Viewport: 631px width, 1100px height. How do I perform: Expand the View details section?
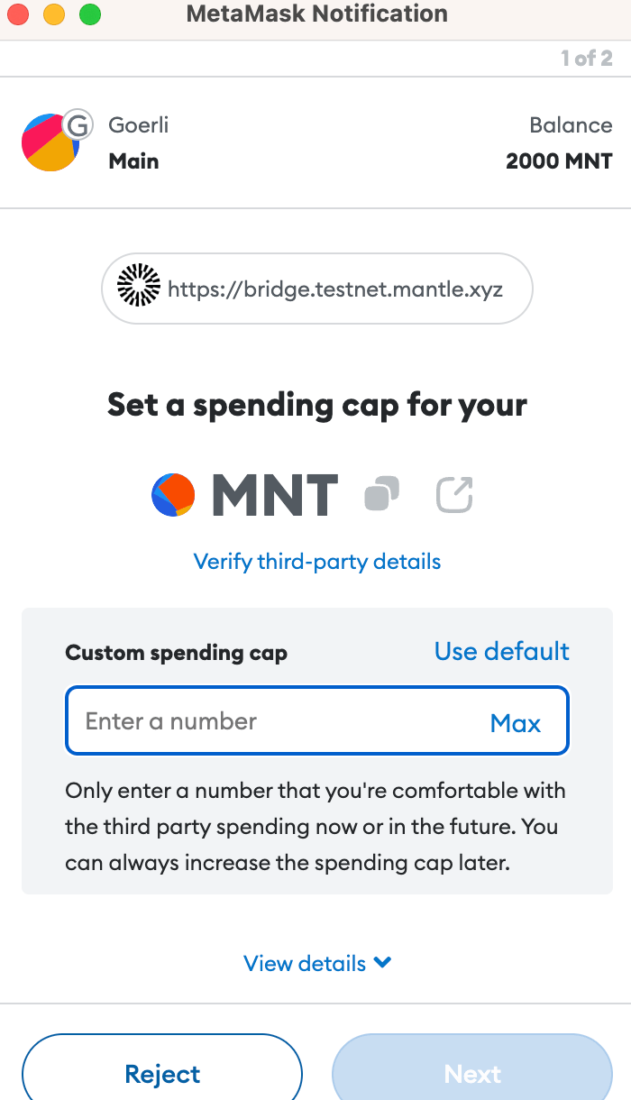317,963
